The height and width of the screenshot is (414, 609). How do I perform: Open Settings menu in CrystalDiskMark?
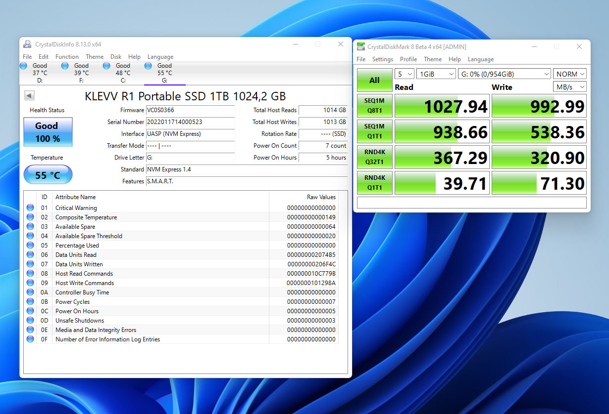[x=383, y=59]
